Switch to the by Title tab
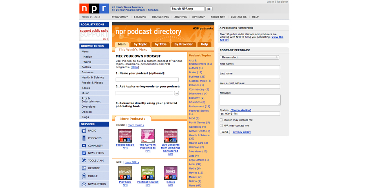 pyautogui.click(x=161, y=44)
